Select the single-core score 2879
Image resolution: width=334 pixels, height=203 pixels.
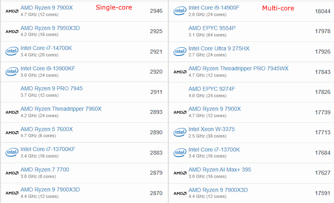click(x=156, y=173)
